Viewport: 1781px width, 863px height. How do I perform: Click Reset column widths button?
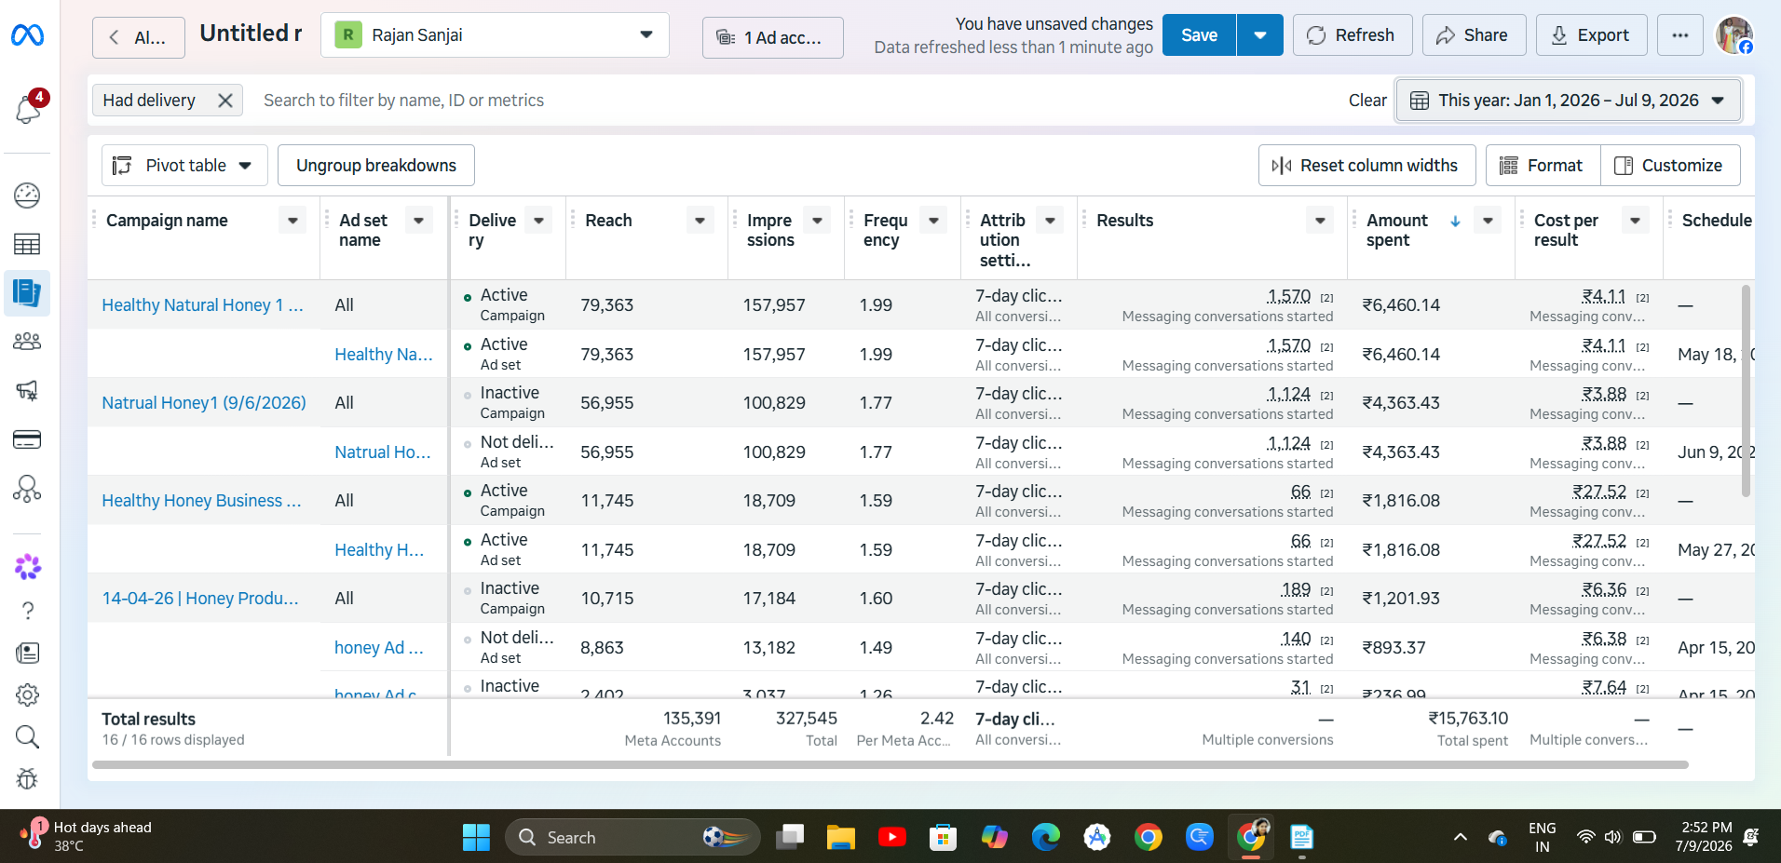[x=1366, y=165]
